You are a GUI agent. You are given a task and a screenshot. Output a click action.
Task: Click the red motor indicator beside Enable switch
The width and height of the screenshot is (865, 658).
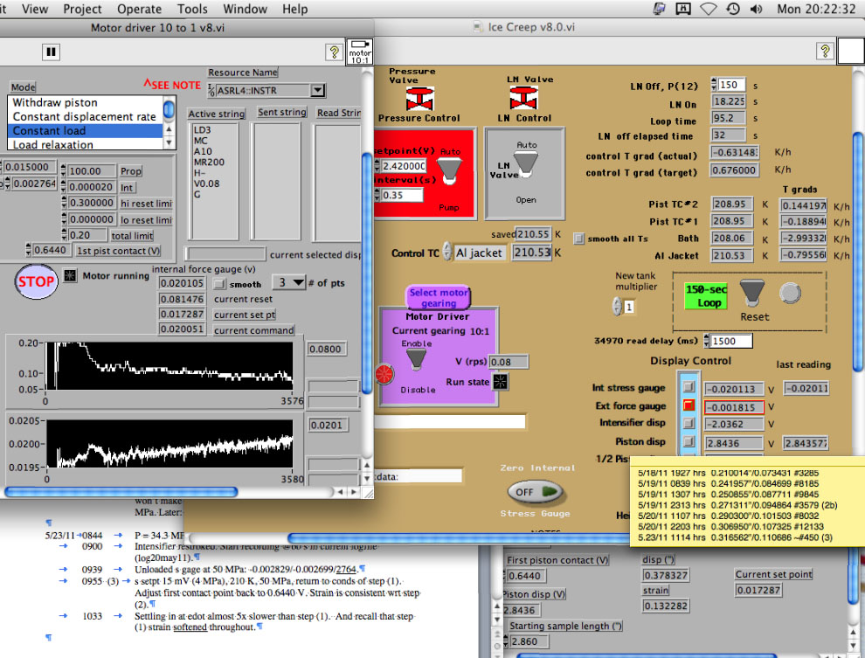(384, 373)
